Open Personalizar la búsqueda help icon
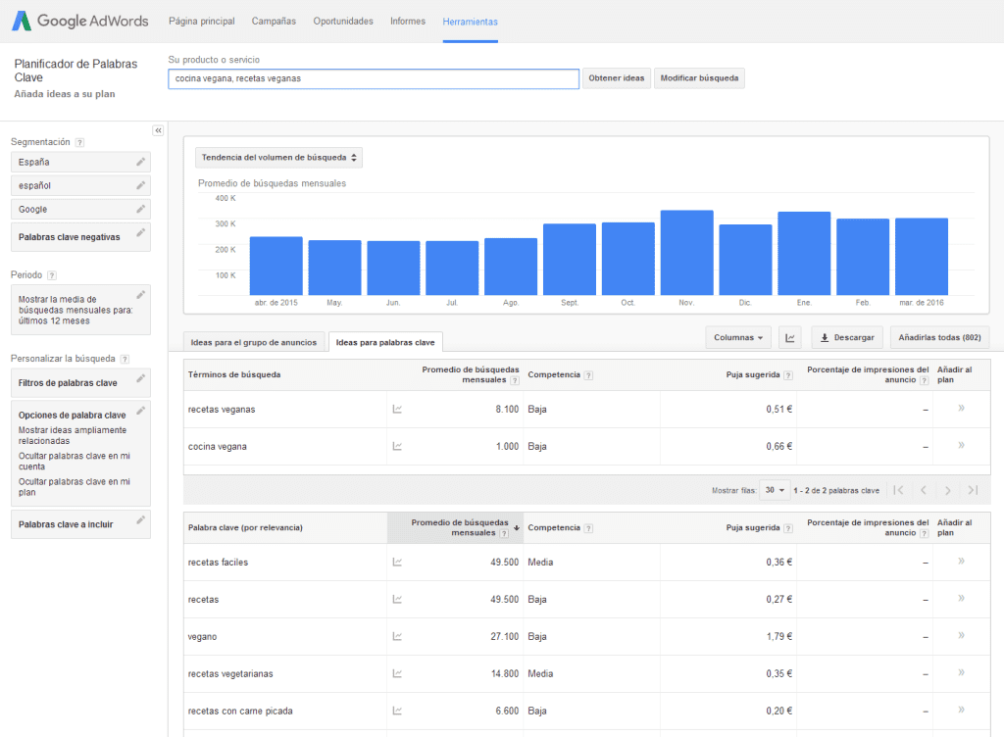 point(125,360)
